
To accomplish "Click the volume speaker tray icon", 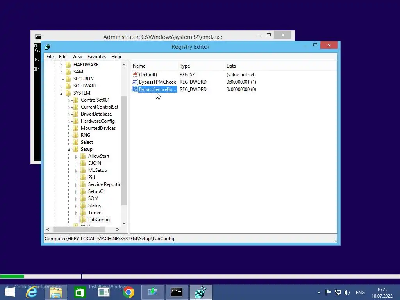I will (x=347, y=293).
